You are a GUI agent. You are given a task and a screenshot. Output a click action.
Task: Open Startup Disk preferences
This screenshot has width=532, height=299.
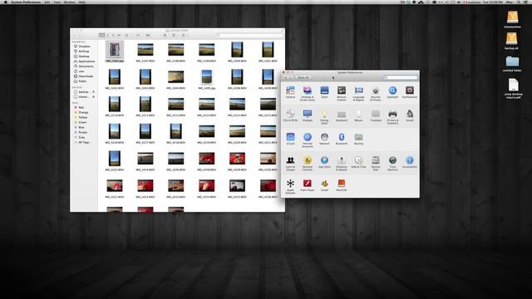pyautogui.click(x=376, y=164)
